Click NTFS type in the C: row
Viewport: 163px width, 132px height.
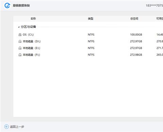[91, 35]
